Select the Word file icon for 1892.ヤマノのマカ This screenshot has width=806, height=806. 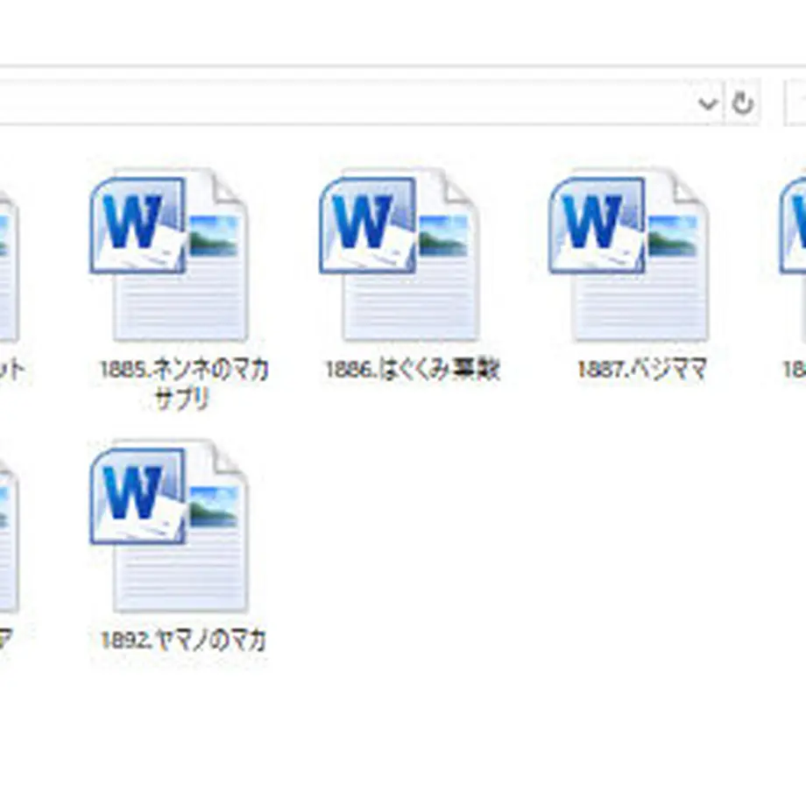169,526
